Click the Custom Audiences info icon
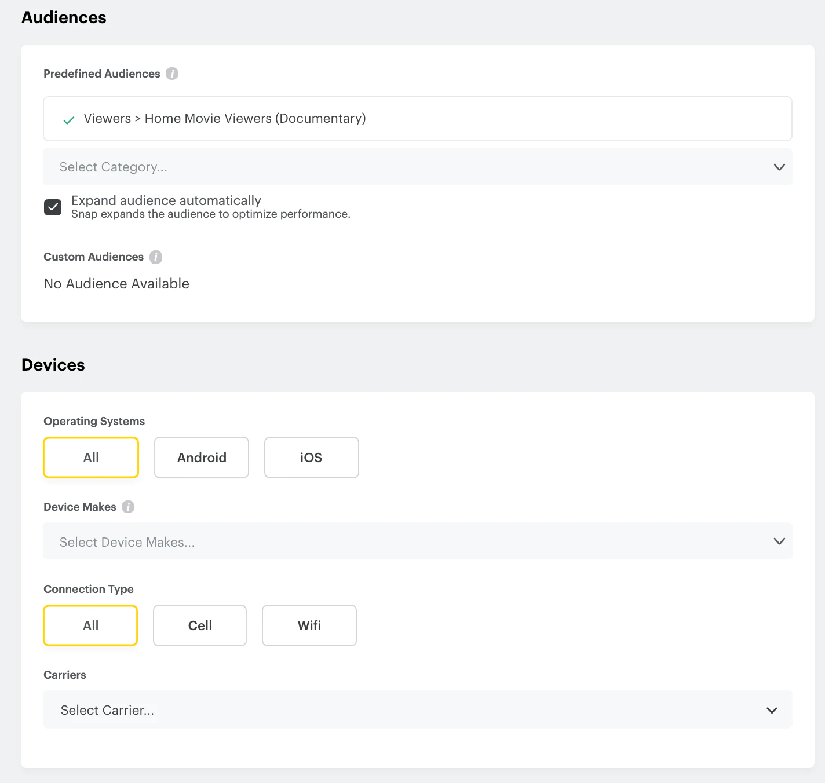The width and height of the screenshot is (825, 783). coord(156,257)
